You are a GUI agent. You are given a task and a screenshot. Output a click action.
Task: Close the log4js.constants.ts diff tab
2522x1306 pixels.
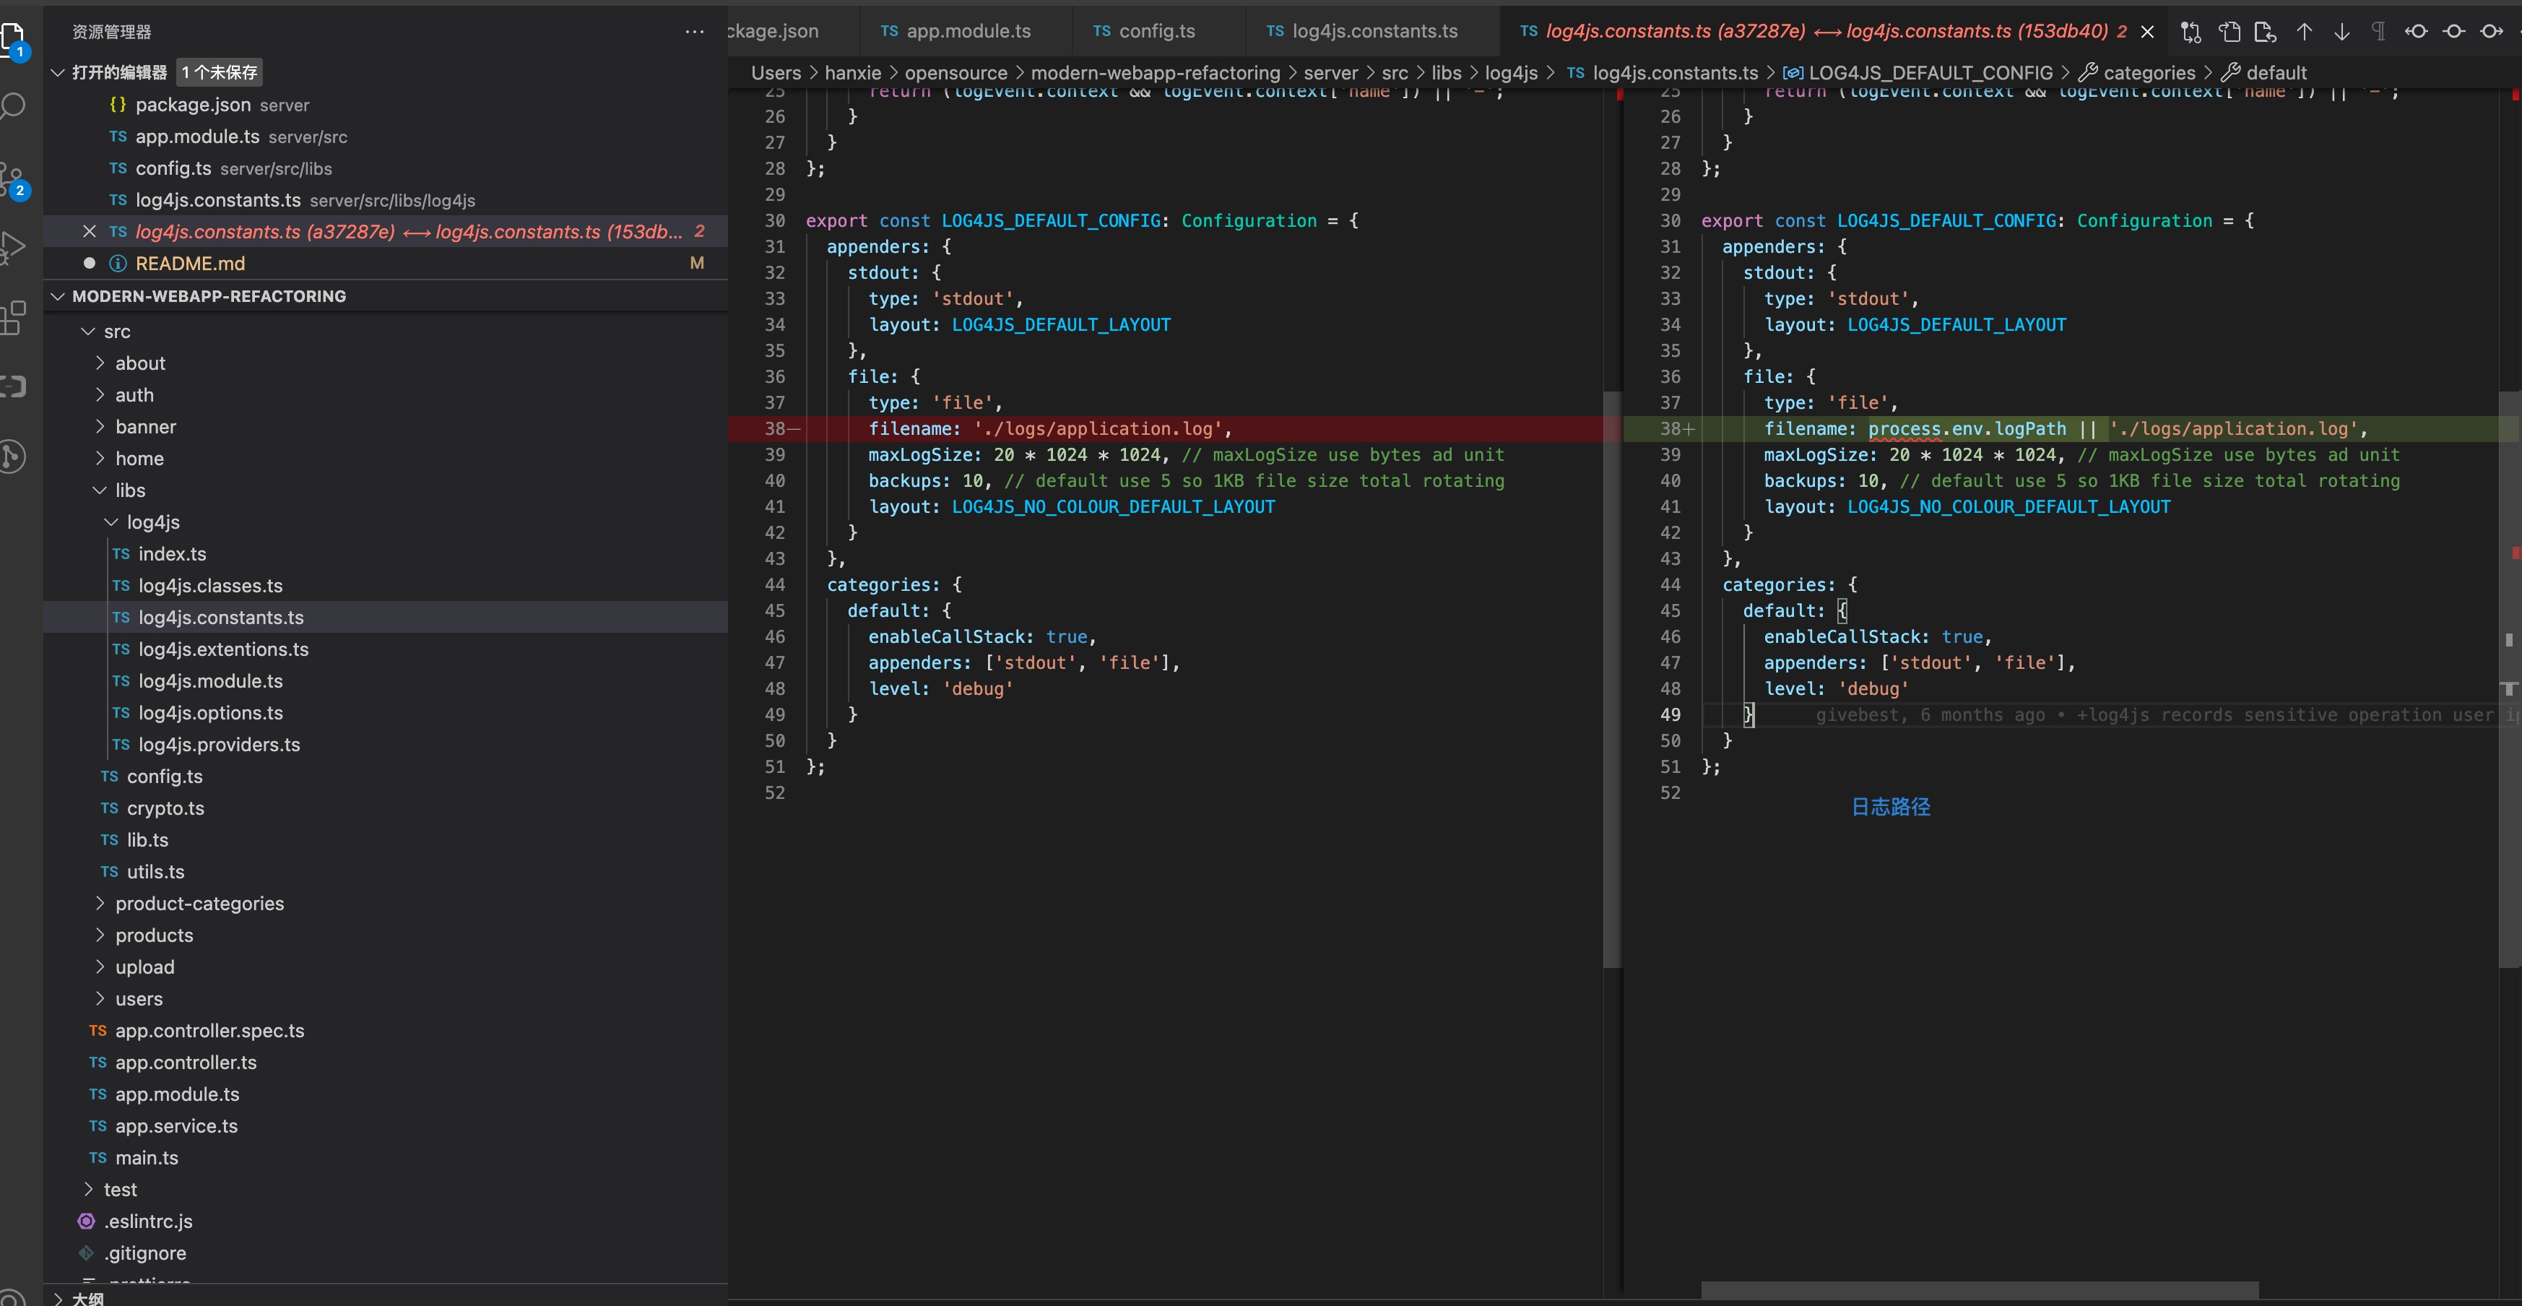tap(2147, 33)
